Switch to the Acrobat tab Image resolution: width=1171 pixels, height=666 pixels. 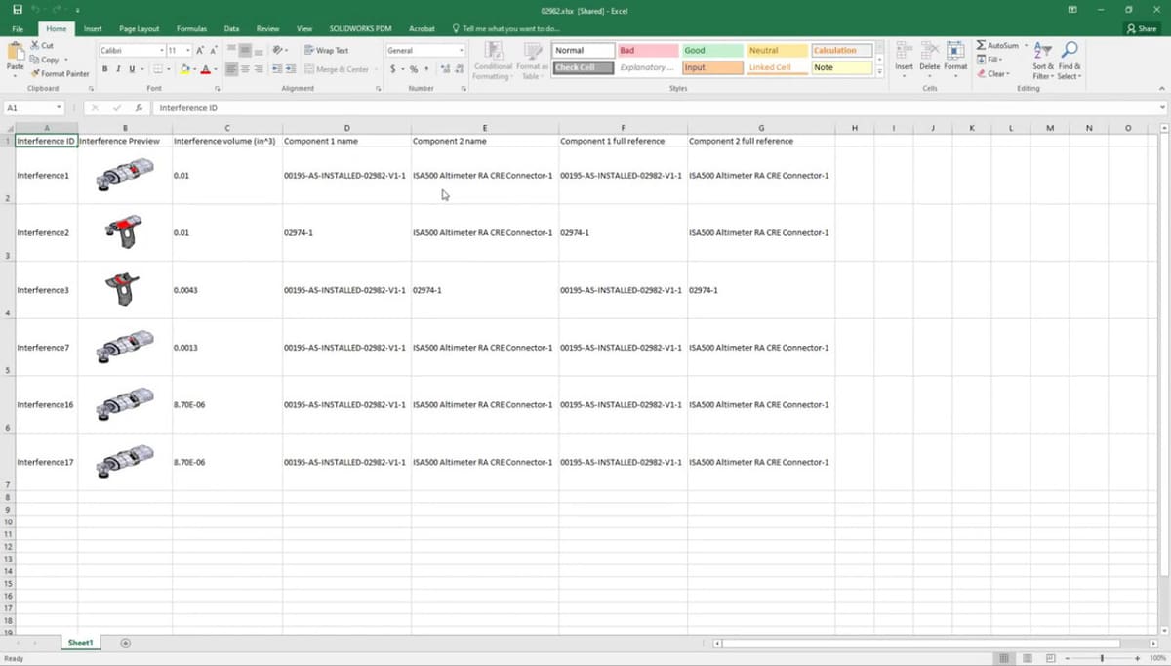coord(423,29)
